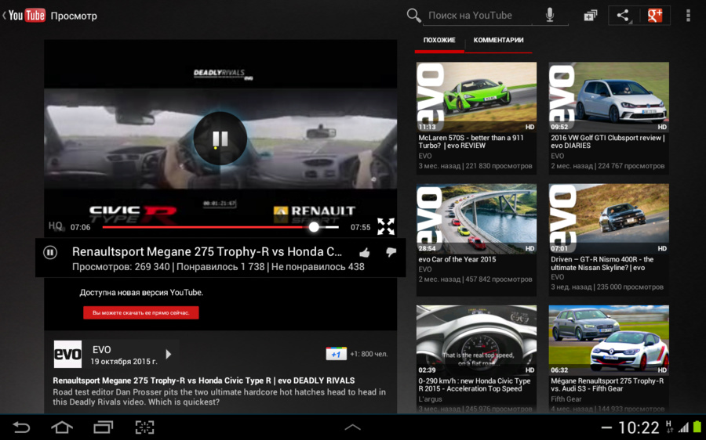Viewport: 706px width, 440px height.
Task: Click title '2016 VW Golf GTI Clubsport review'
Action: (x=608, y=142)
